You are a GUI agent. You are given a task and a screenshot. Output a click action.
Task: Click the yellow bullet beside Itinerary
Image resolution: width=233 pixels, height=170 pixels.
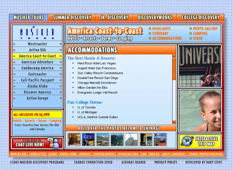[x=150, y=33]
